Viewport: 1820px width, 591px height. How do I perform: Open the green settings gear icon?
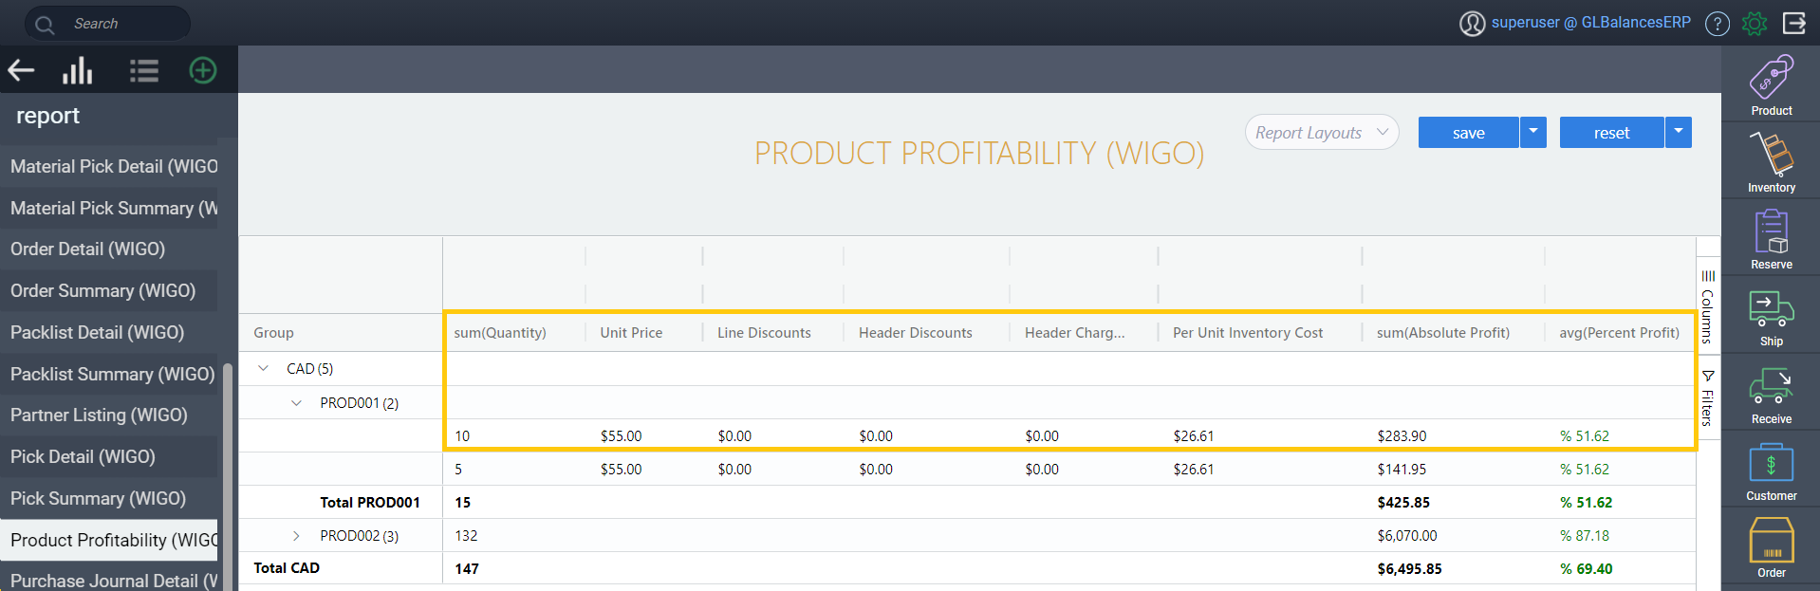(1755, 24)
